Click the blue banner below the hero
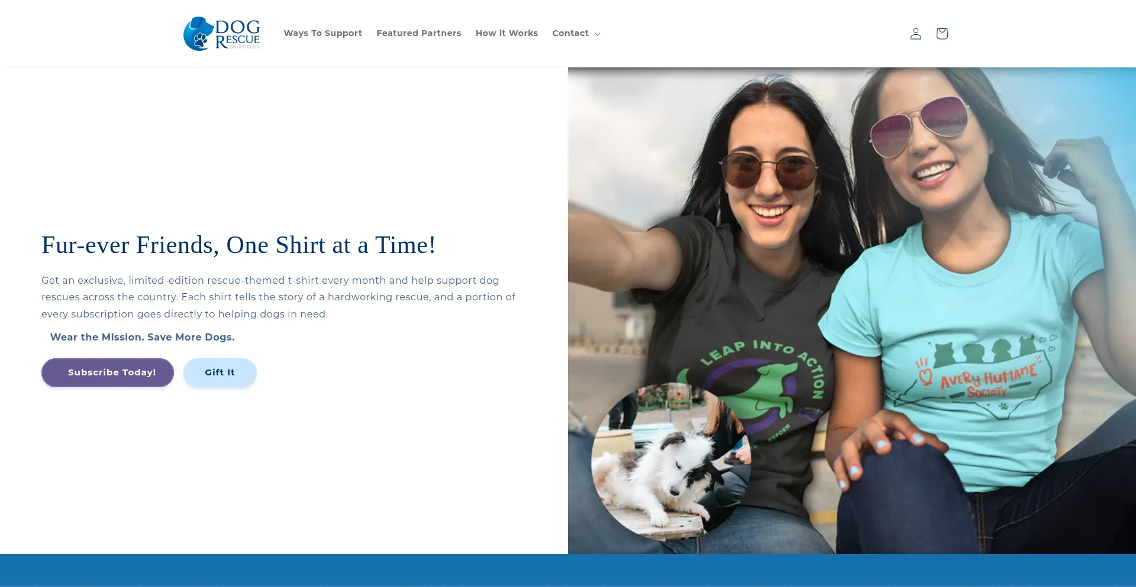The height and width of the screenshot is (587, 1136). 568,570
